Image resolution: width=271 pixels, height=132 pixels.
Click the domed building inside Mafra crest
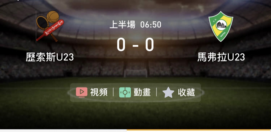221,25
